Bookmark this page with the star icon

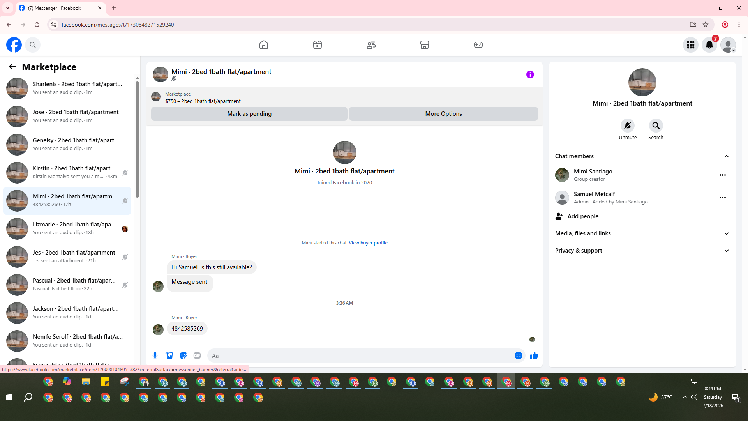pos(706,25)
